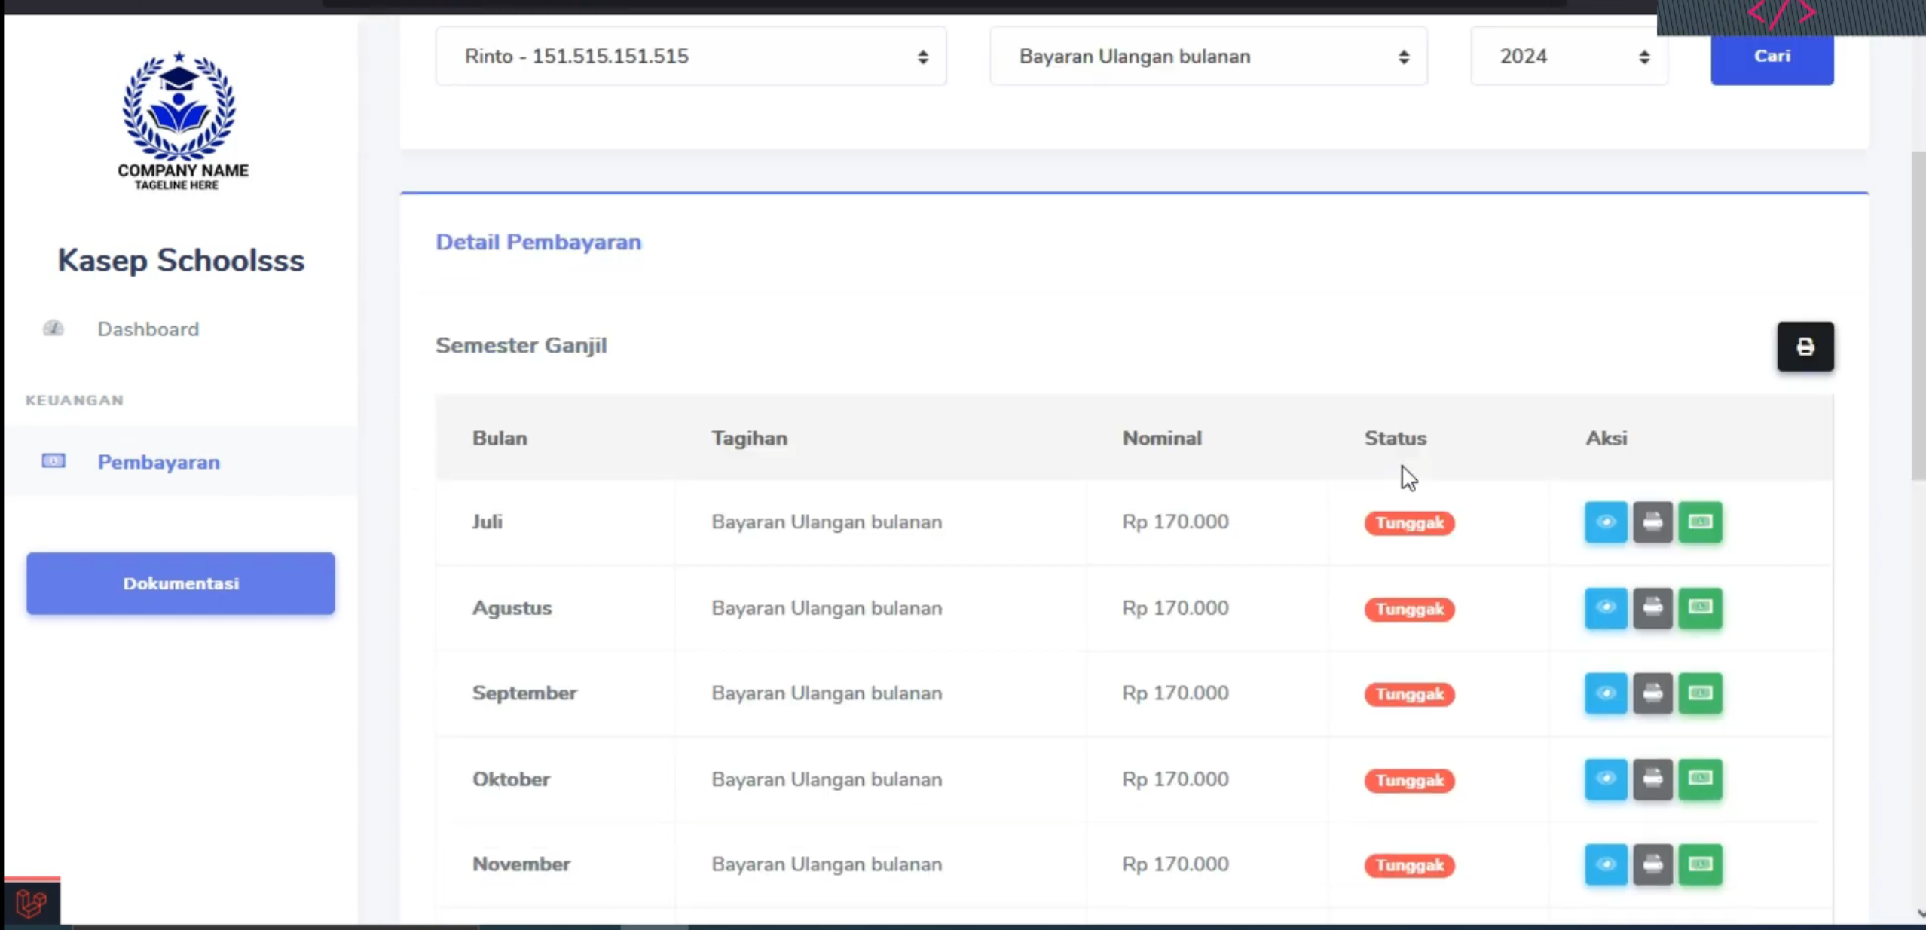View payment details for Juli

tap(1606, 522)
